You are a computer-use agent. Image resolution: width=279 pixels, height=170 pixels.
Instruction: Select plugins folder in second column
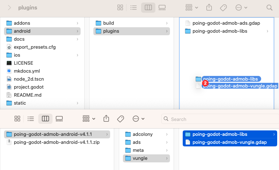(132, 31)
